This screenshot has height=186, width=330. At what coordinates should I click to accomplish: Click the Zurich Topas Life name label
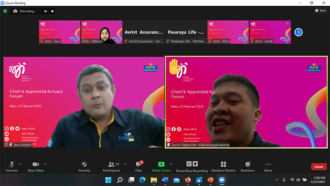pyautogui.click(x=198, y=145)
